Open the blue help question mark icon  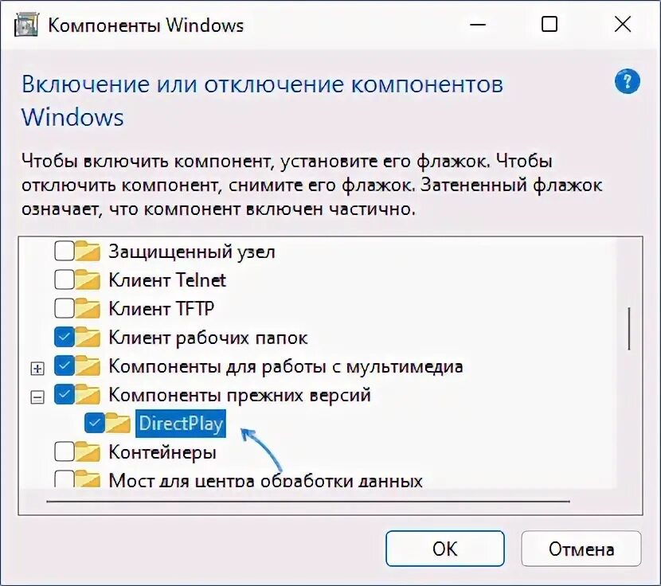627,81
